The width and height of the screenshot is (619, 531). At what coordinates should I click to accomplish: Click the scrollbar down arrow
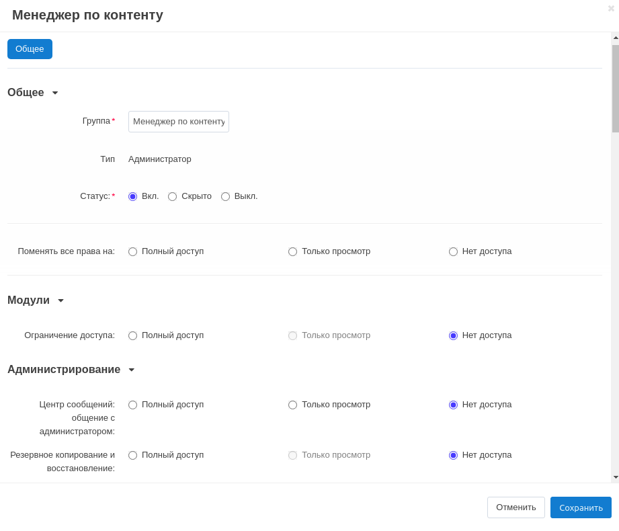(615, 477)
